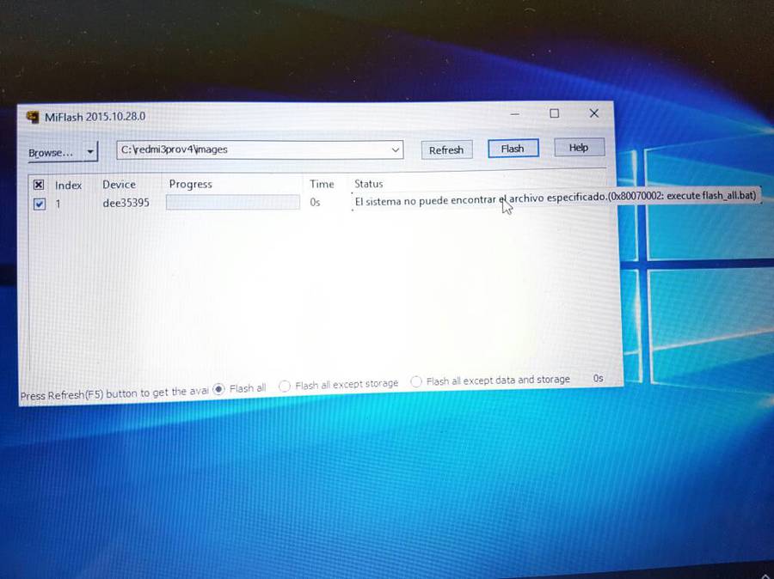
Task: Click the Device column header
Action: 119,185
